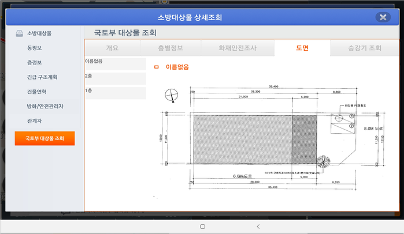Select 2층 from the drawing list

(115, 77)
